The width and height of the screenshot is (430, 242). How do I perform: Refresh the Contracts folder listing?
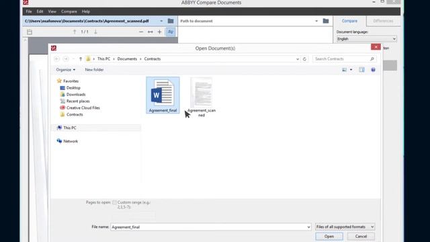[304, 58]
